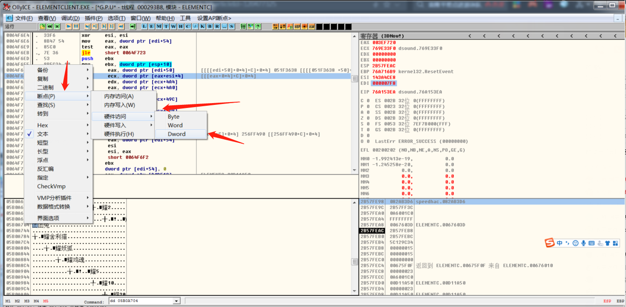The height and width of the screenshot is (307, 626).
Task: Click the Restart program rewind icon
Action: 50,26
